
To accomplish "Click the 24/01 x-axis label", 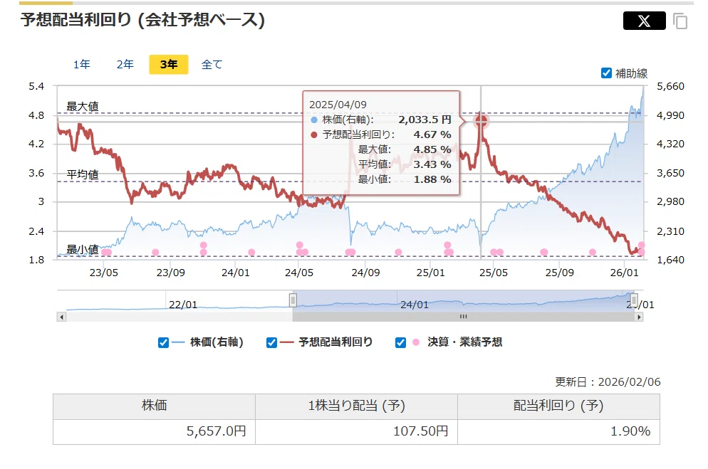I will click(x=235, y=273).
